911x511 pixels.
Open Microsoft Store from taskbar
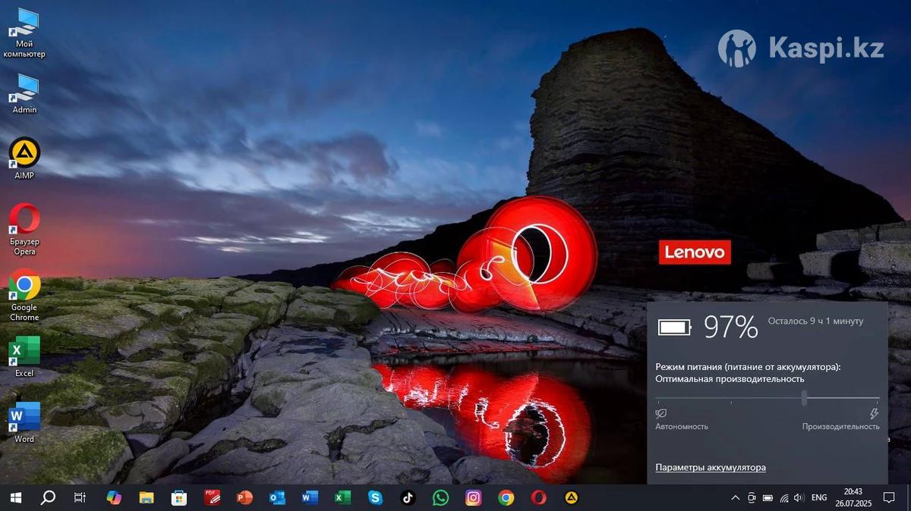179,498
